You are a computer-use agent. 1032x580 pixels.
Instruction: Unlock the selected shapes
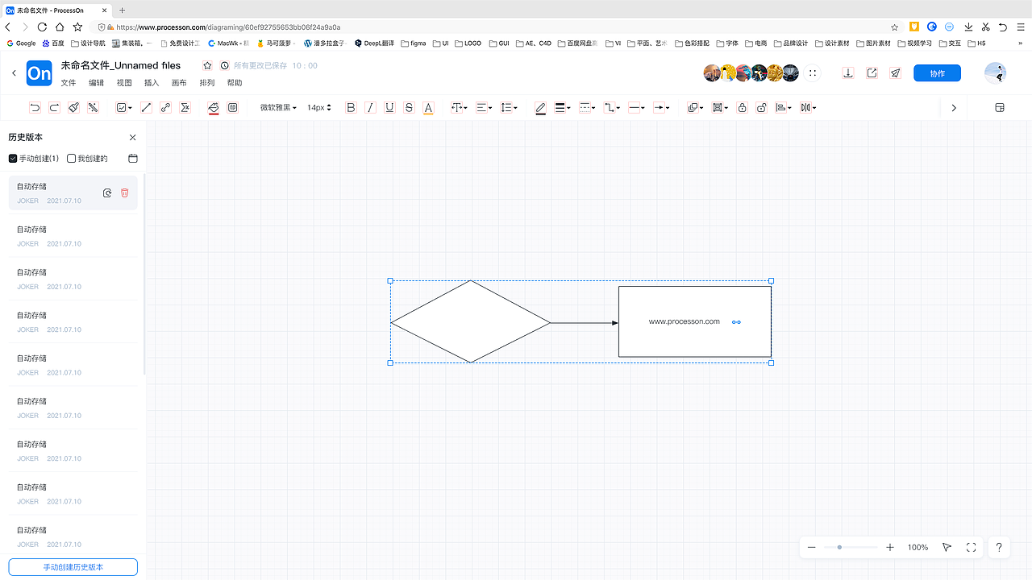(x=761, y=107)
